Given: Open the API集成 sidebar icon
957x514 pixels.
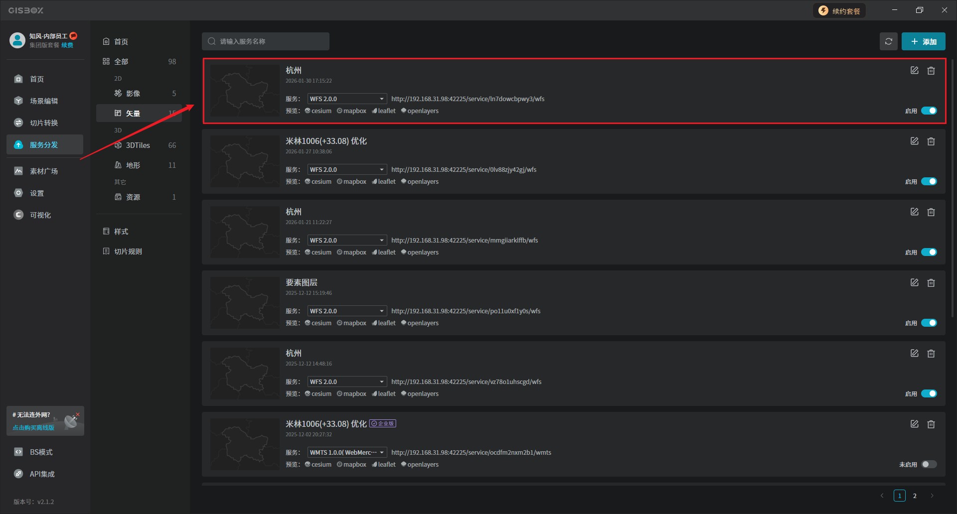Looking at the screenshot, I should pyautogui.click(x=18, y=474).
